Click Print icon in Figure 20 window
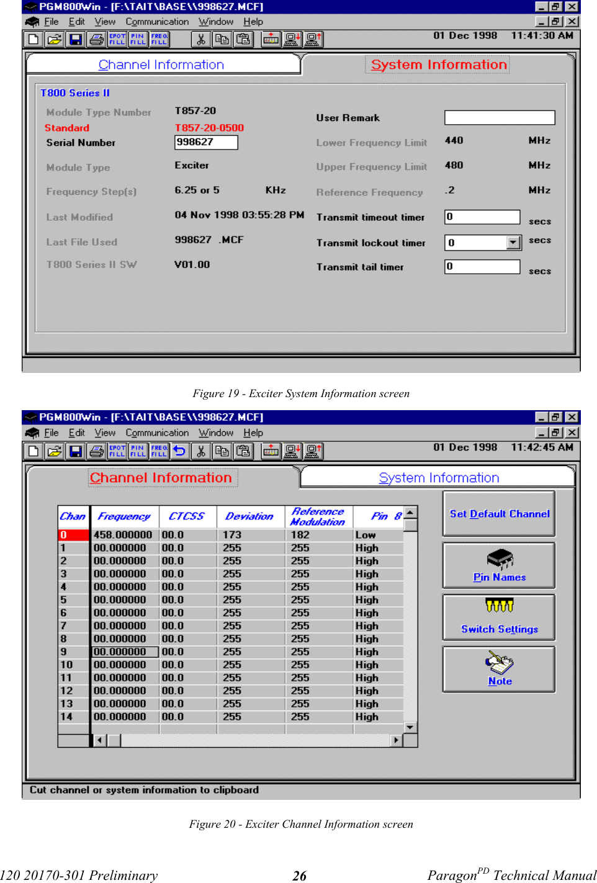 [x=96, y=451]
